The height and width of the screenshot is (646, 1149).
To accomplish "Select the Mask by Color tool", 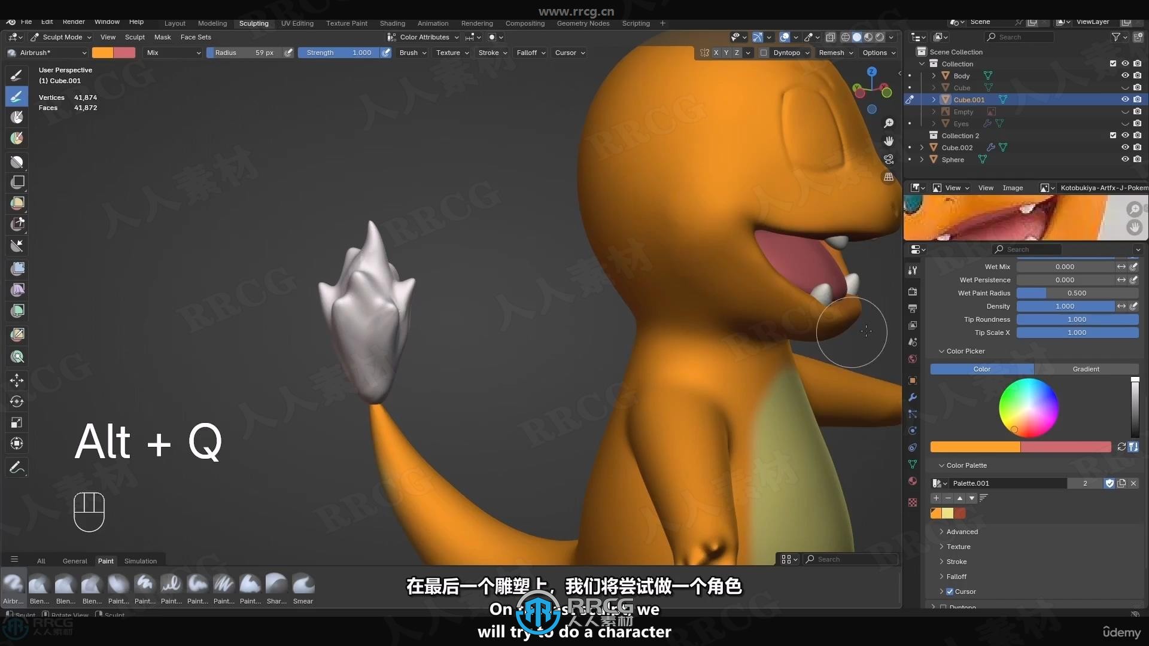I will tap(17, 356).
